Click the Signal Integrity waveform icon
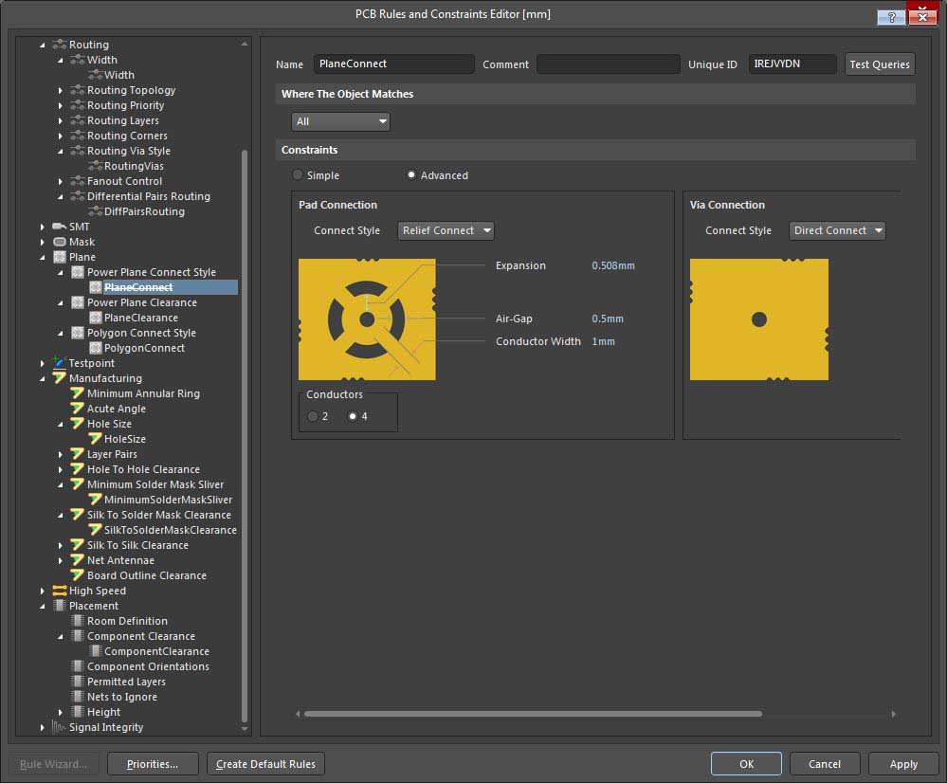The image size is (947, 783). 60,727
